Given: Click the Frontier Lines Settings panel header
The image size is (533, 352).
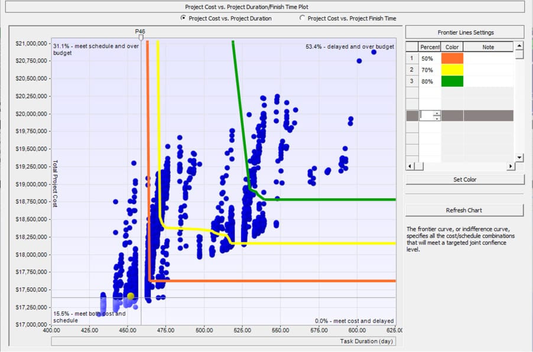Looking at the screenshot, I should coord(465,32).
